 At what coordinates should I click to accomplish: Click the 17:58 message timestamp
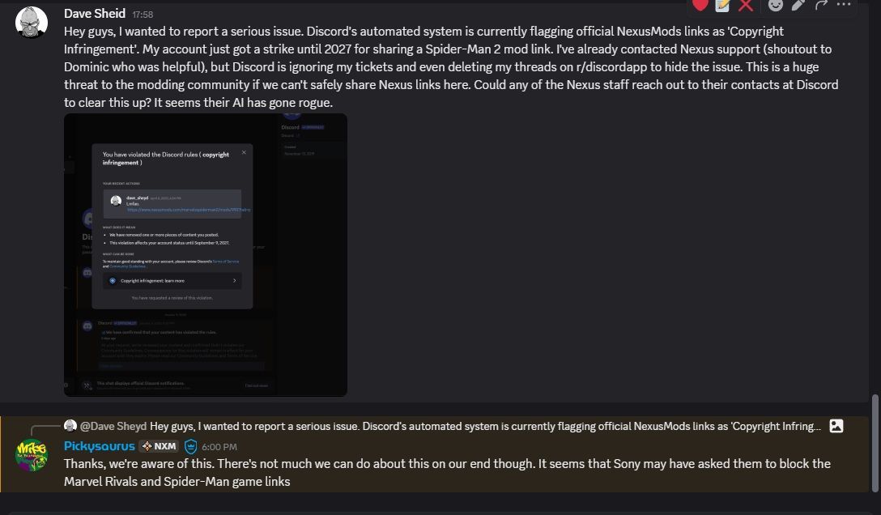click(143, 15)
